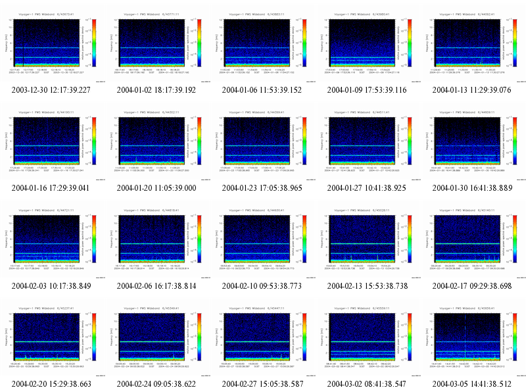Click the caption text 2004-01-16 17:29:39.041
526x392 pixels.
(51, 188)
